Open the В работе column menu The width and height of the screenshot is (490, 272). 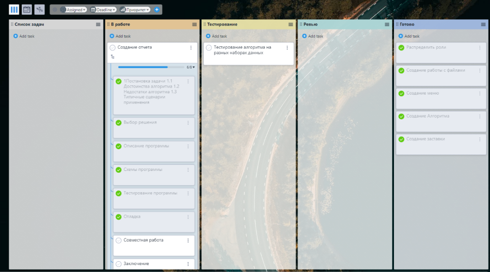click(x=194, y=25)
